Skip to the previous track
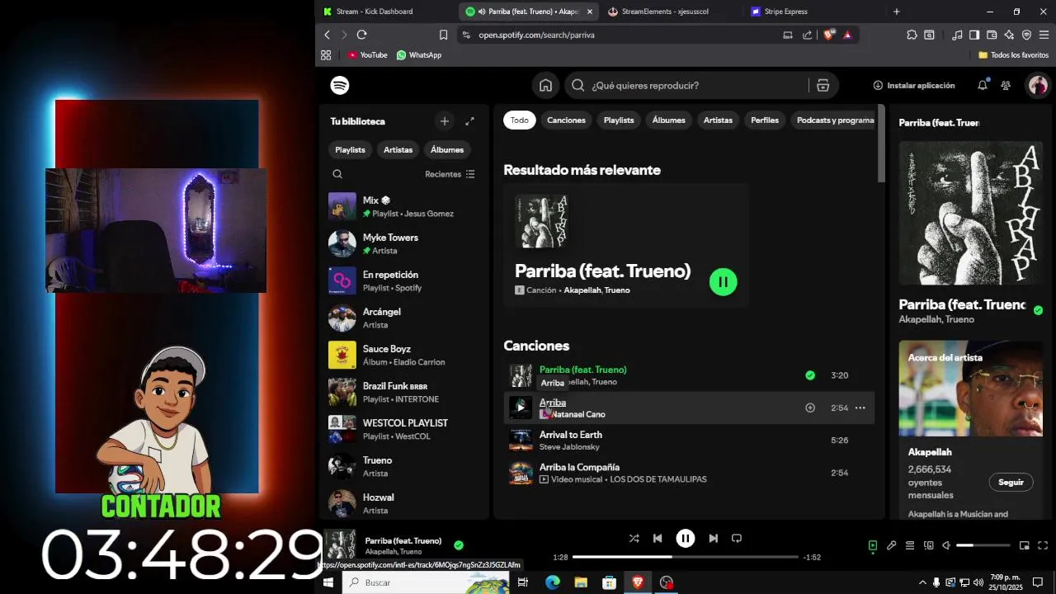Image resolution: width=1056 pixels, height=594 pixels. tap(658, 538)
